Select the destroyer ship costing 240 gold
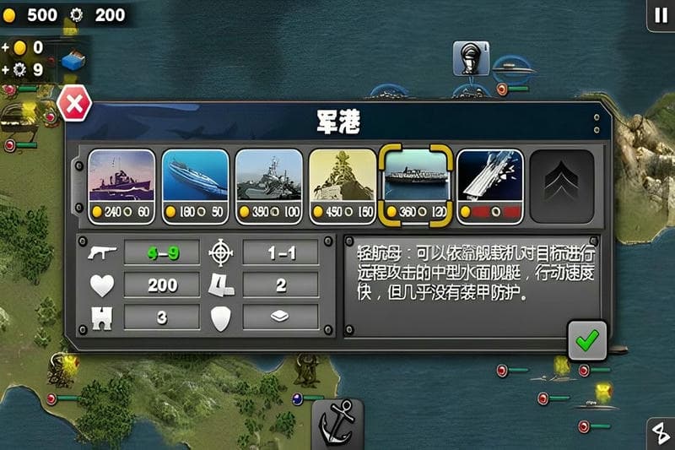 pyautogui.click(x=121, y=187)
